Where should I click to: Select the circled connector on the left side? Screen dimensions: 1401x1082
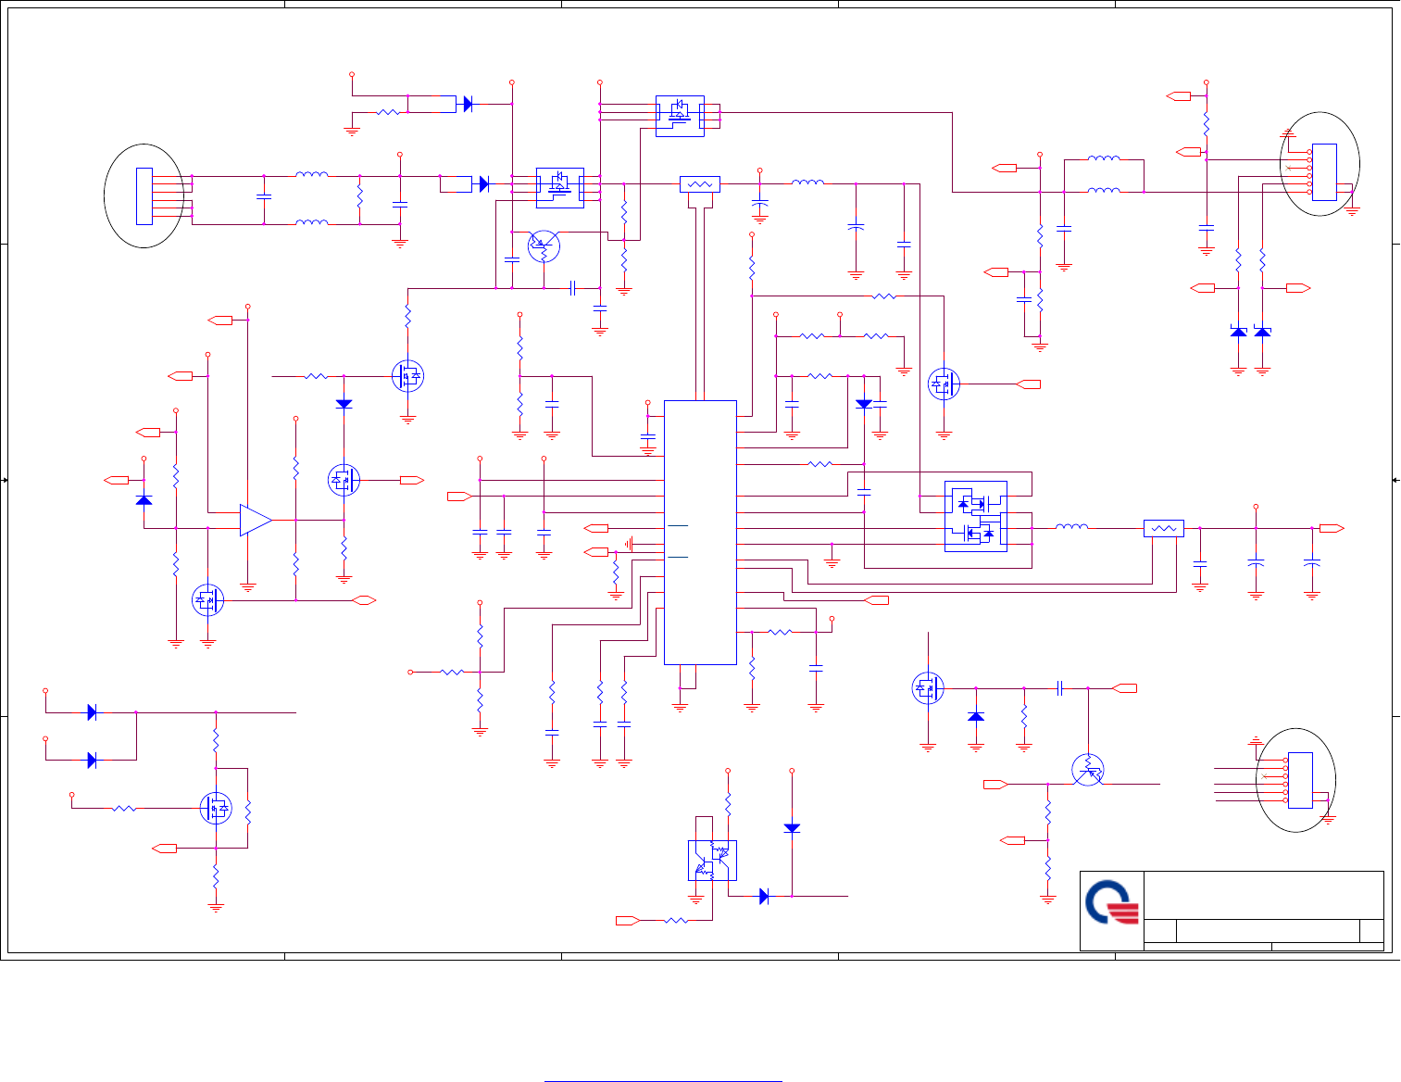[144, 195]
